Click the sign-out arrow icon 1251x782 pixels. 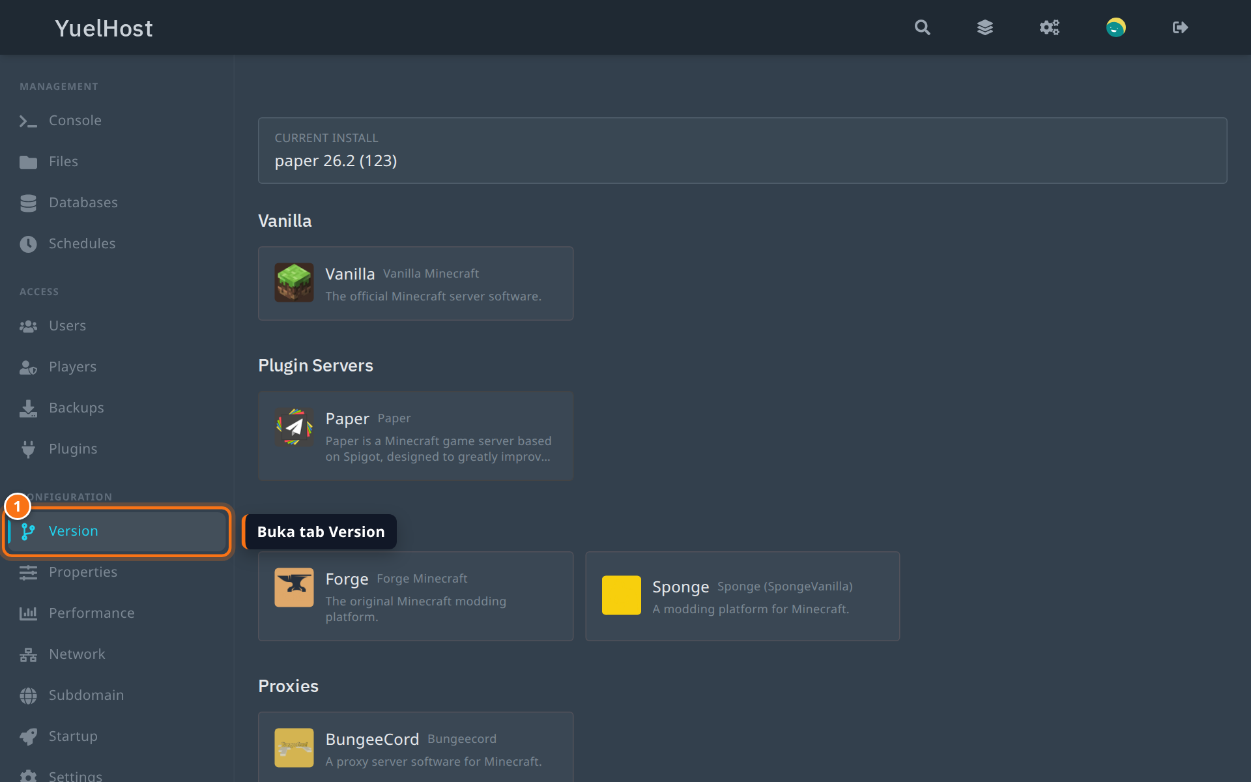pos(1180,27)
